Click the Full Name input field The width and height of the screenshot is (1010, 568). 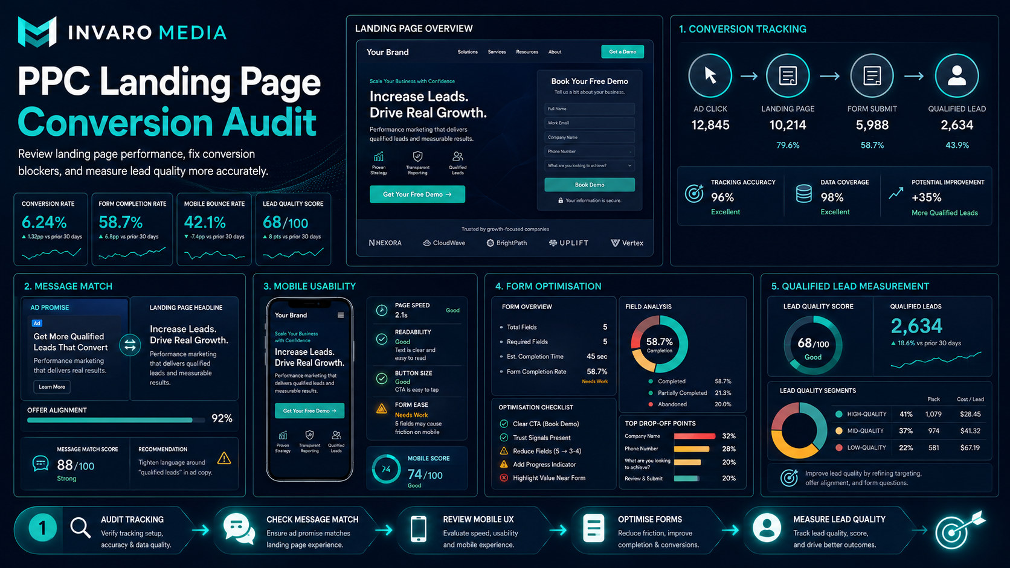pos(590,109)
